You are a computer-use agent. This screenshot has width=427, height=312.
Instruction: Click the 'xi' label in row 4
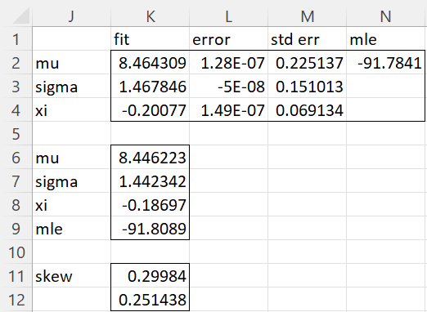pos(71,109)
